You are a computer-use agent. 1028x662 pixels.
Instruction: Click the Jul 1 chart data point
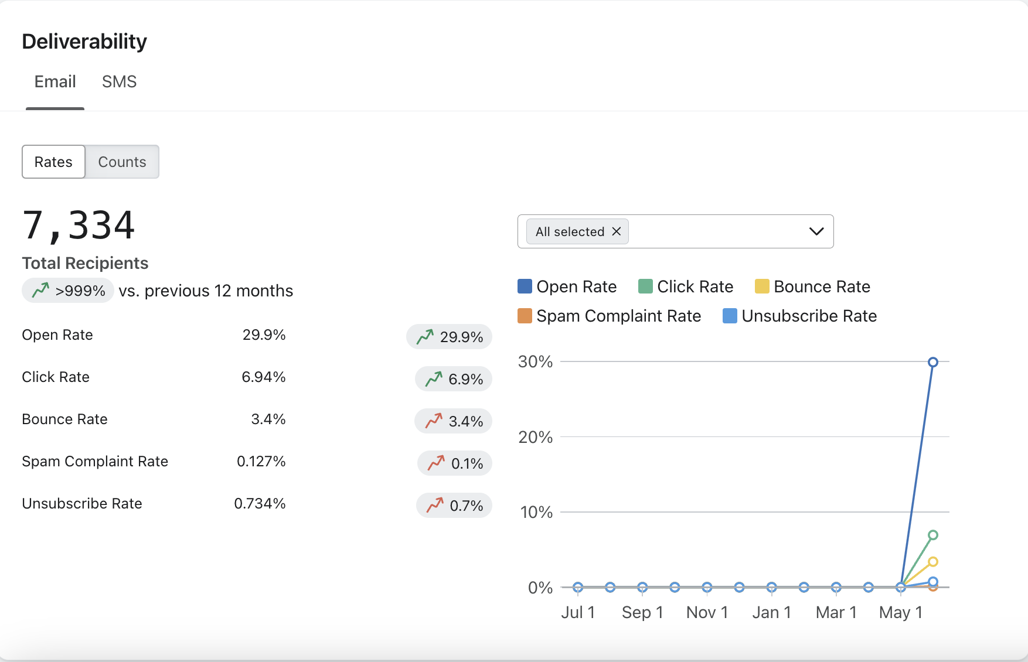click(x=578, y=587)
